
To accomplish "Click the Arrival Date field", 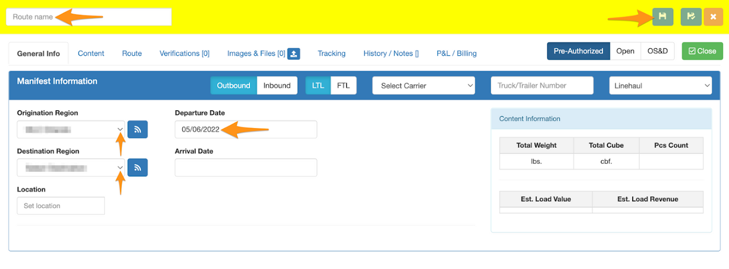I will (x=246, y=167).
